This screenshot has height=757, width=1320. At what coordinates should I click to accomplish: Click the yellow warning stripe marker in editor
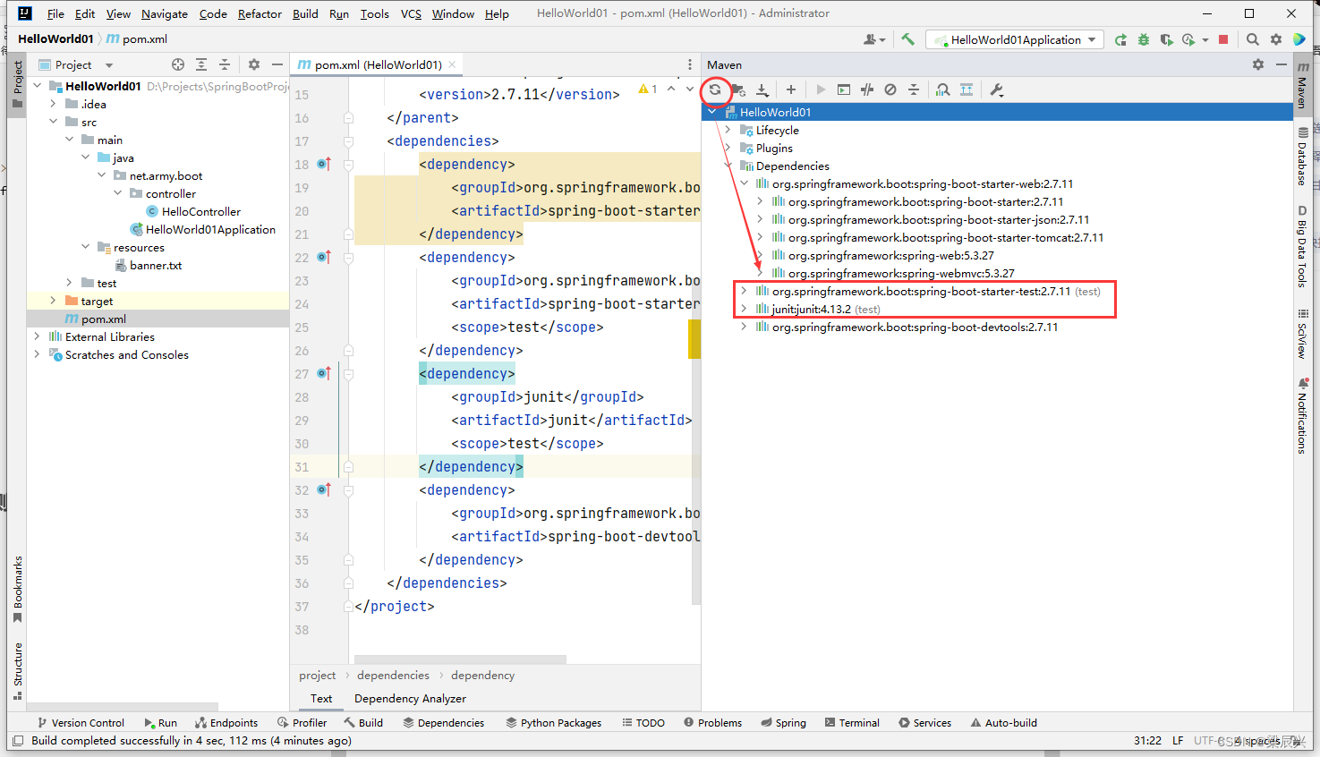click(694, 339)
